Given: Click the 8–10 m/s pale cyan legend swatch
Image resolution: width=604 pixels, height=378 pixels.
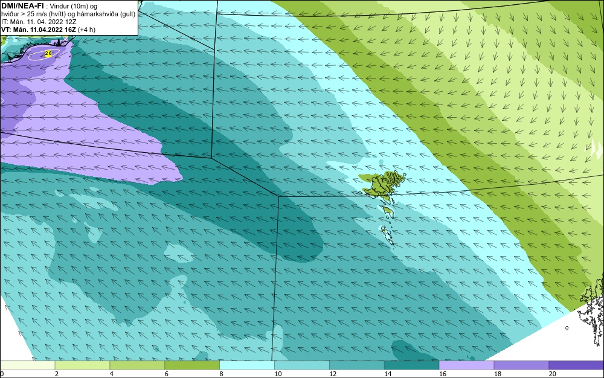Looking at the screenshot, I should (x=247, y=365).
